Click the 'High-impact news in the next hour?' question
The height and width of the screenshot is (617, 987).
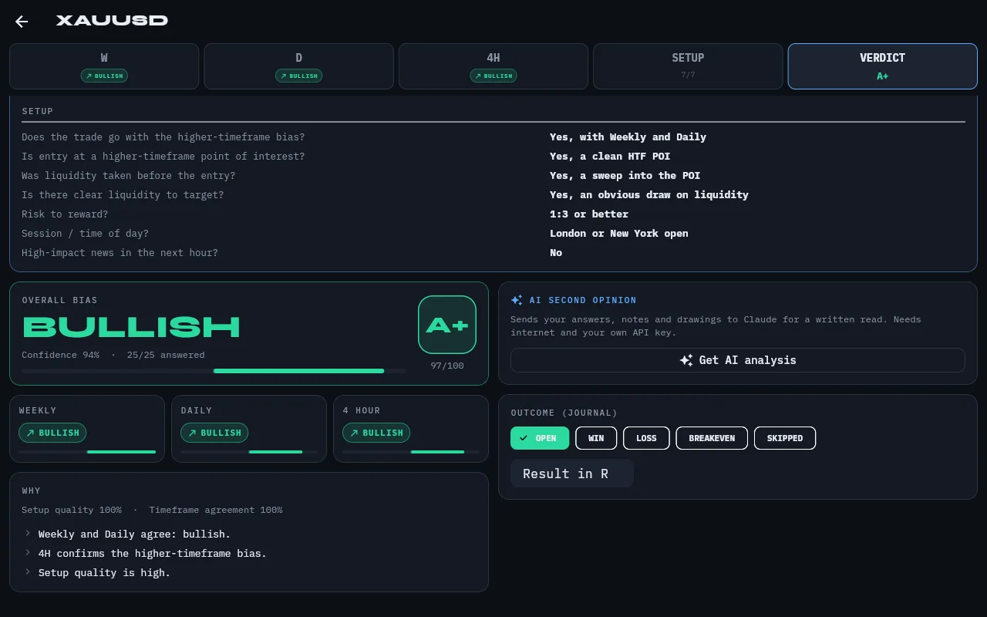[x=120, y=253]
